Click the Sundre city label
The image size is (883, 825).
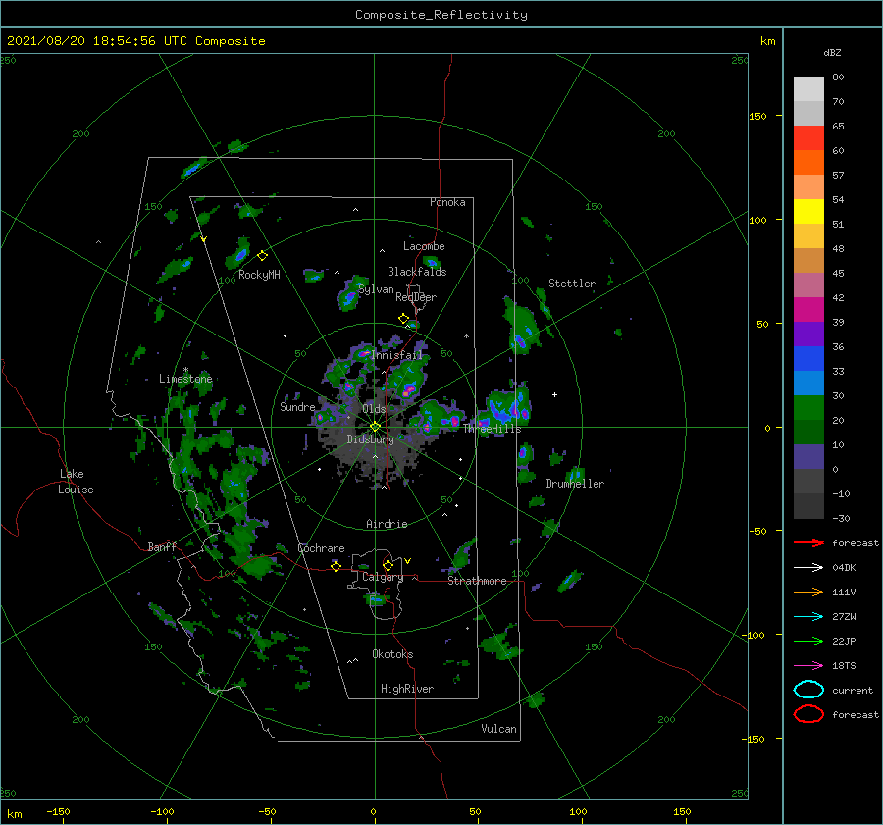[297, 406]
